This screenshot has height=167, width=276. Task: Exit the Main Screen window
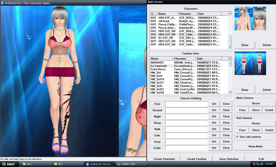[x=261, y=159]
